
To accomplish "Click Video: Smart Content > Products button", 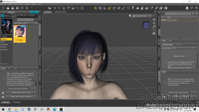I will tap(21, 97).
